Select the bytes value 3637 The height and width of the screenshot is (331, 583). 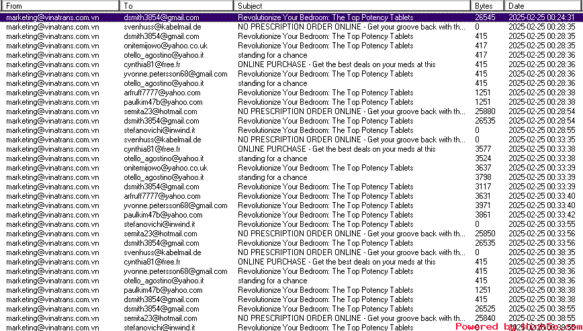point(484,168)
